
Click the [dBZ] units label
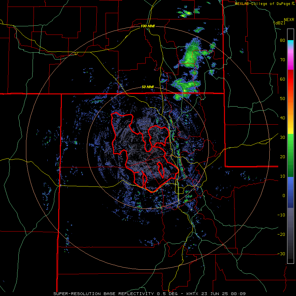pyautogui.click(x=280, y=23)
